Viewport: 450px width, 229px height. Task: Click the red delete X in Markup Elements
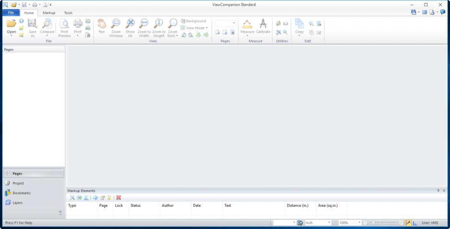(119, 198)
